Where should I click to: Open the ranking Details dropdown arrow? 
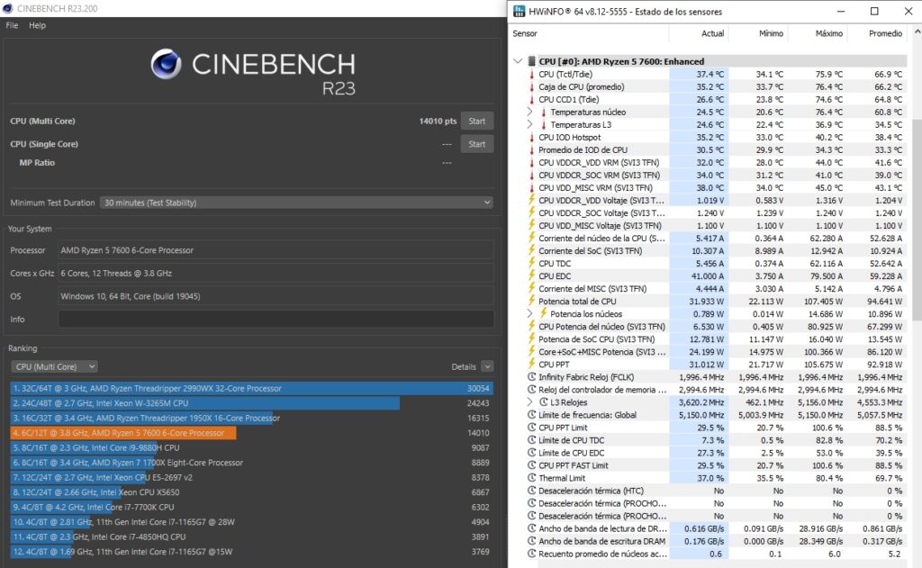(487, 367)
